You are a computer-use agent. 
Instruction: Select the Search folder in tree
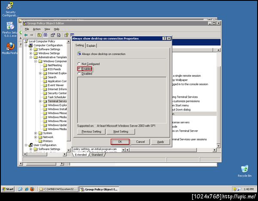pyautogui.click(x=52, y=77)
